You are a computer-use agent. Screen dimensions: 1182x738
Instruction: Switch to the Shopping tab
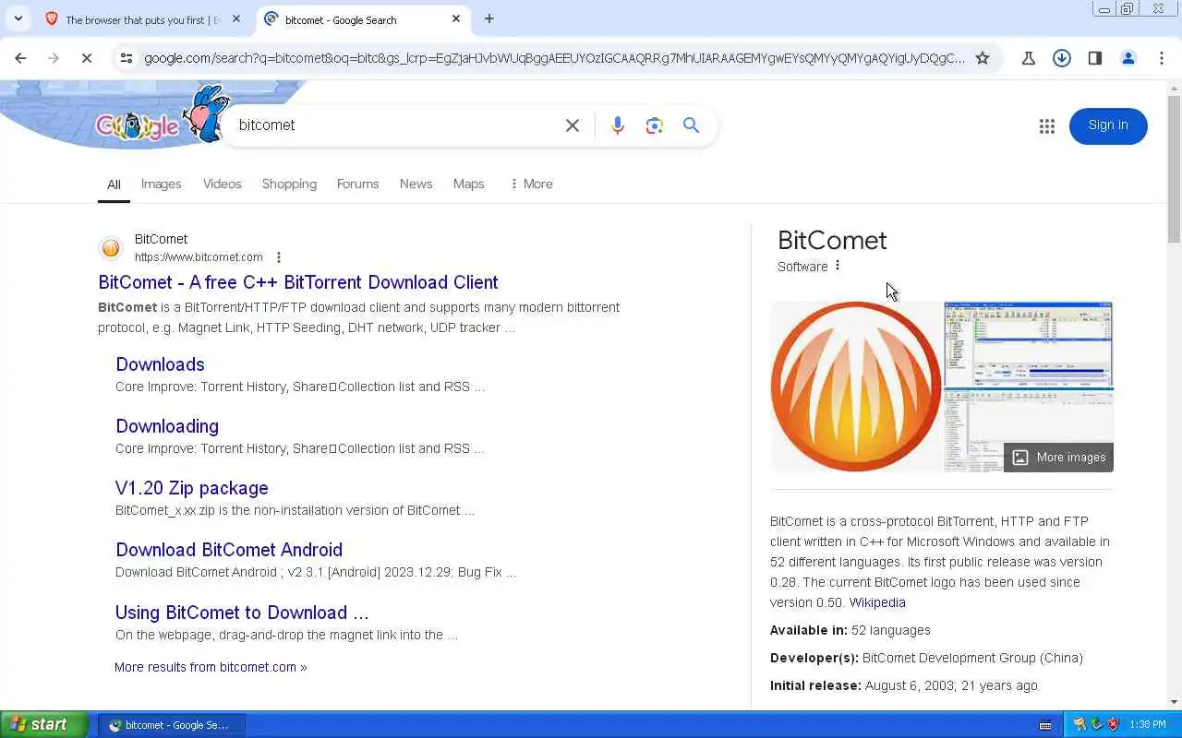click(289, 184)
